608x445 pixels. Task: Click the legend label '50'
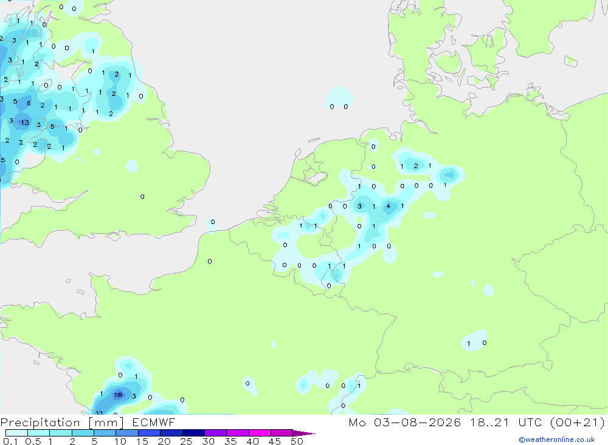point(297,441)
